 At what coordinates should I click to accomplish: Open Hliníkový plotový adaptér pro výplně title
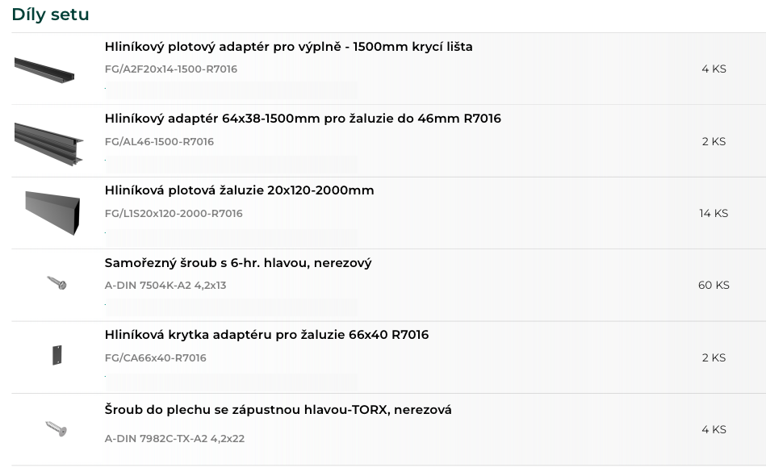[x=288, y=47]
